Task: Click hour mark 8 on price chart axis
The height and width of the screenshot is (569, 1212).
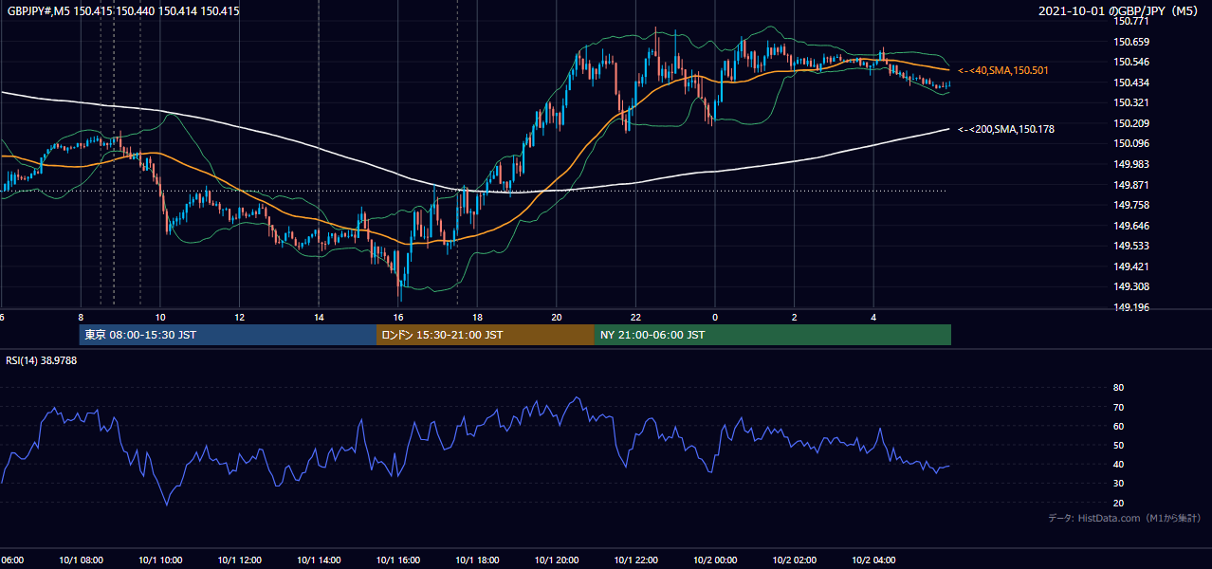Action: coord(81,317)
